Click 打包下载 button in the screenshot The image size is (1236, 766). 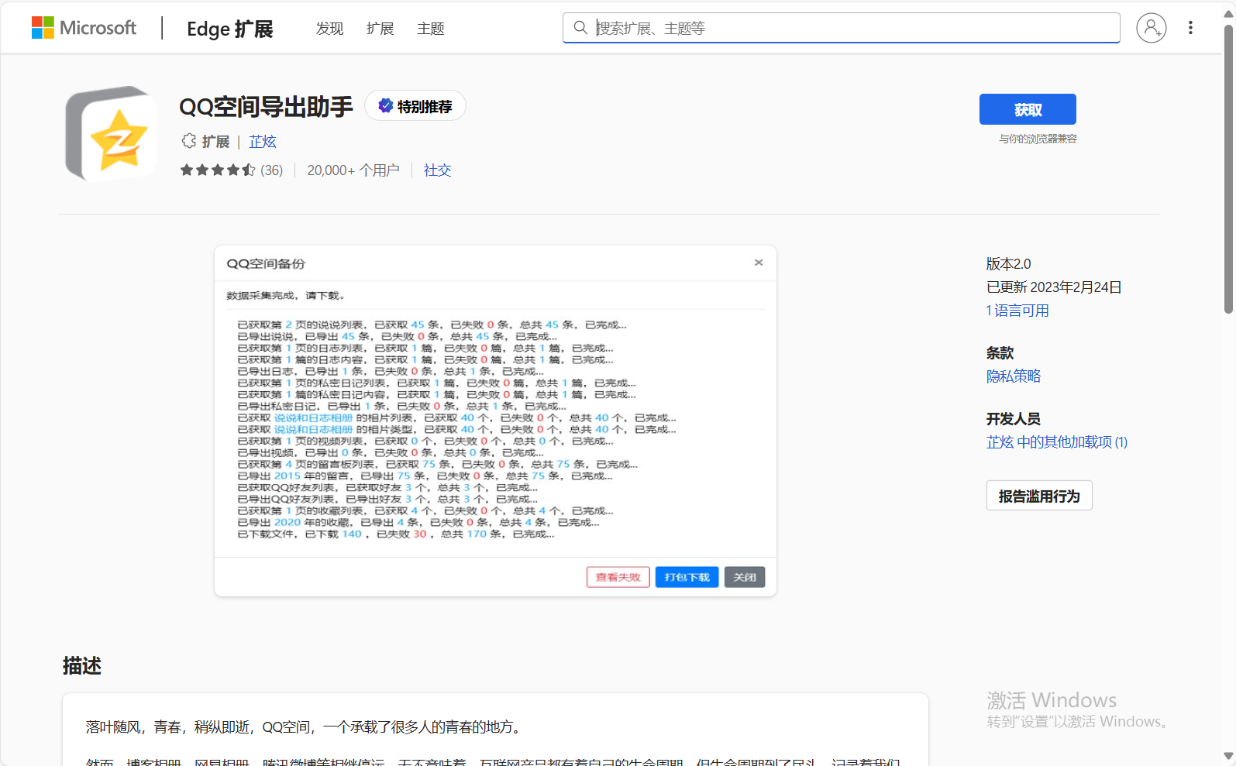coord(687,577)
